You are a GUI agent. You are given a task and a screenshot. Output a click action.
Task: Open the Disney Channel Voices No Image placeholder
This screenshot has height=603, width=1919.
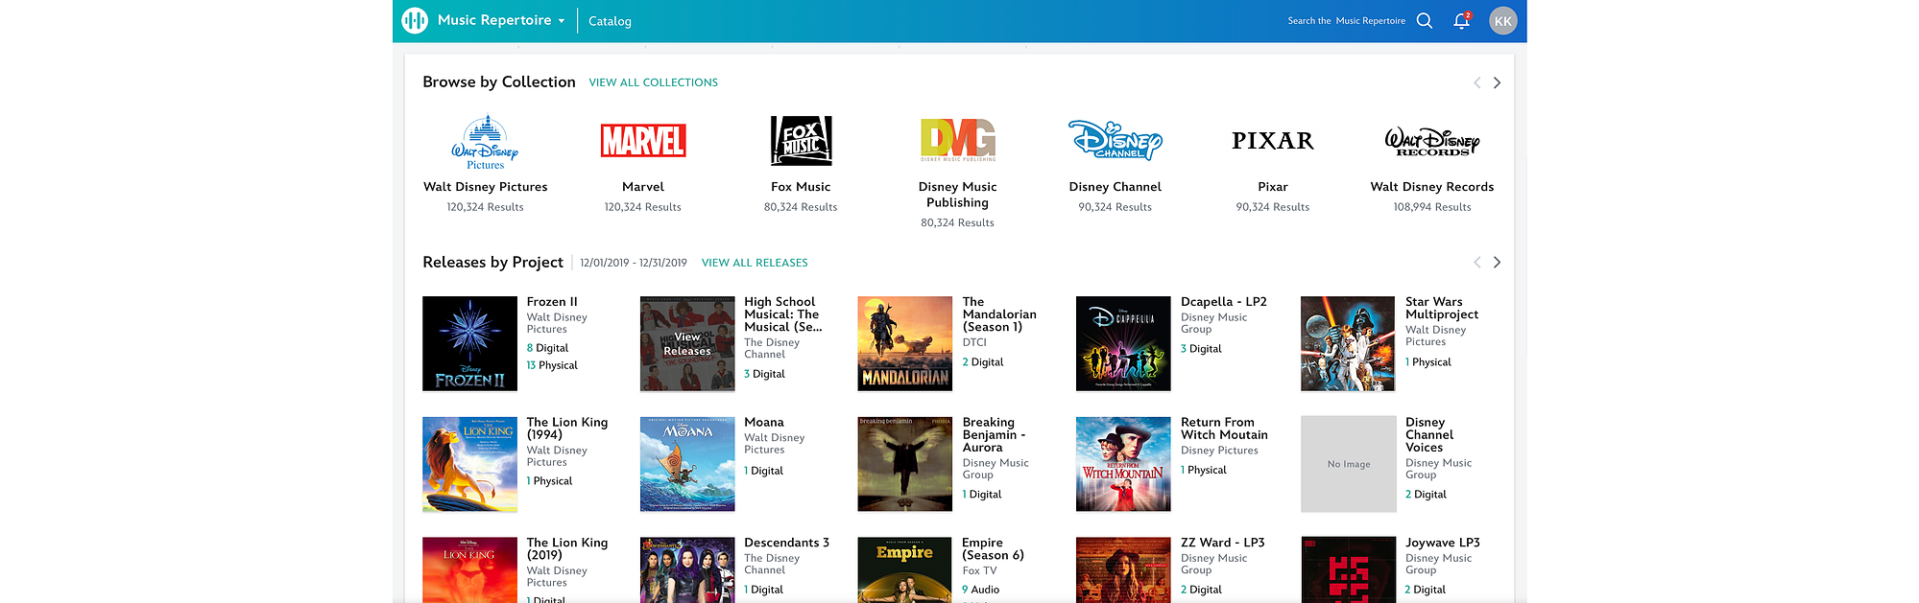pos(1348,464)
